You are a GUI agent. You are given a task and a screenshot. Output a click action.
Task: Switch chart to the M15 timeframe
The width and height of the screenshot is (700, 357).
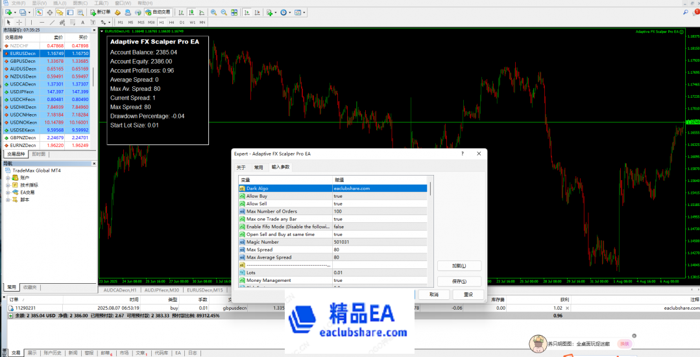click(141, 22)
